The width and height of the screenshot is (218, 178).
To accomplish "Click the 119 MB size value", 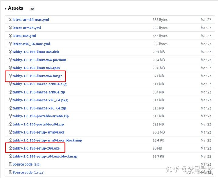I will [158, 116].
